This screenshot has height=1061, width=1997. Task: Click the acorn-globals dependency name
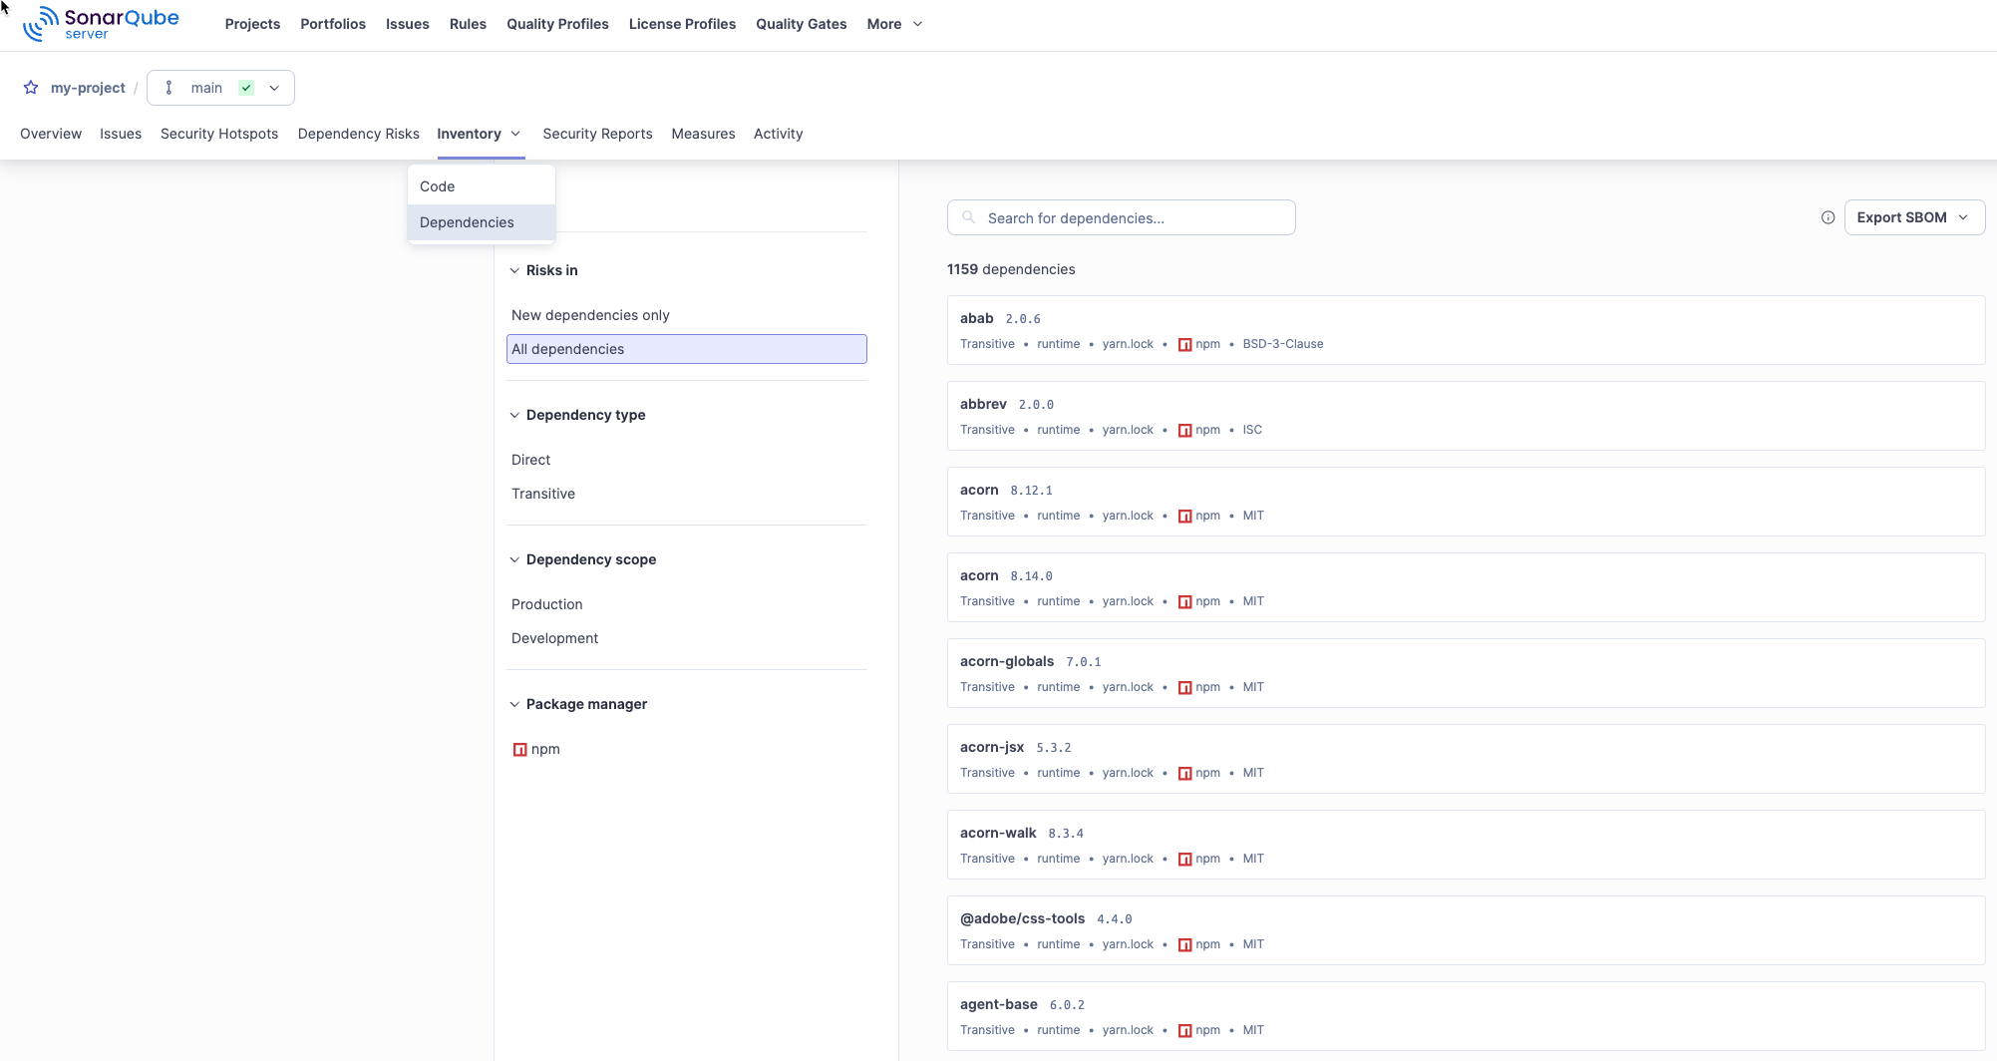click(1007, 661)
